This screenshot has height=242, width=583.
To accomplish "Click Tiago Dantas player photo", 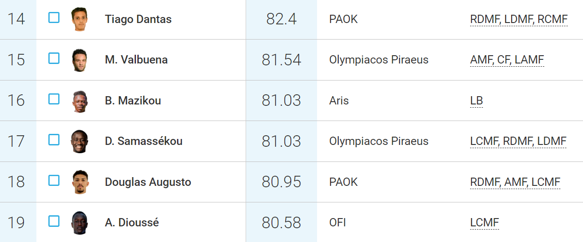I will pos(79,19).
